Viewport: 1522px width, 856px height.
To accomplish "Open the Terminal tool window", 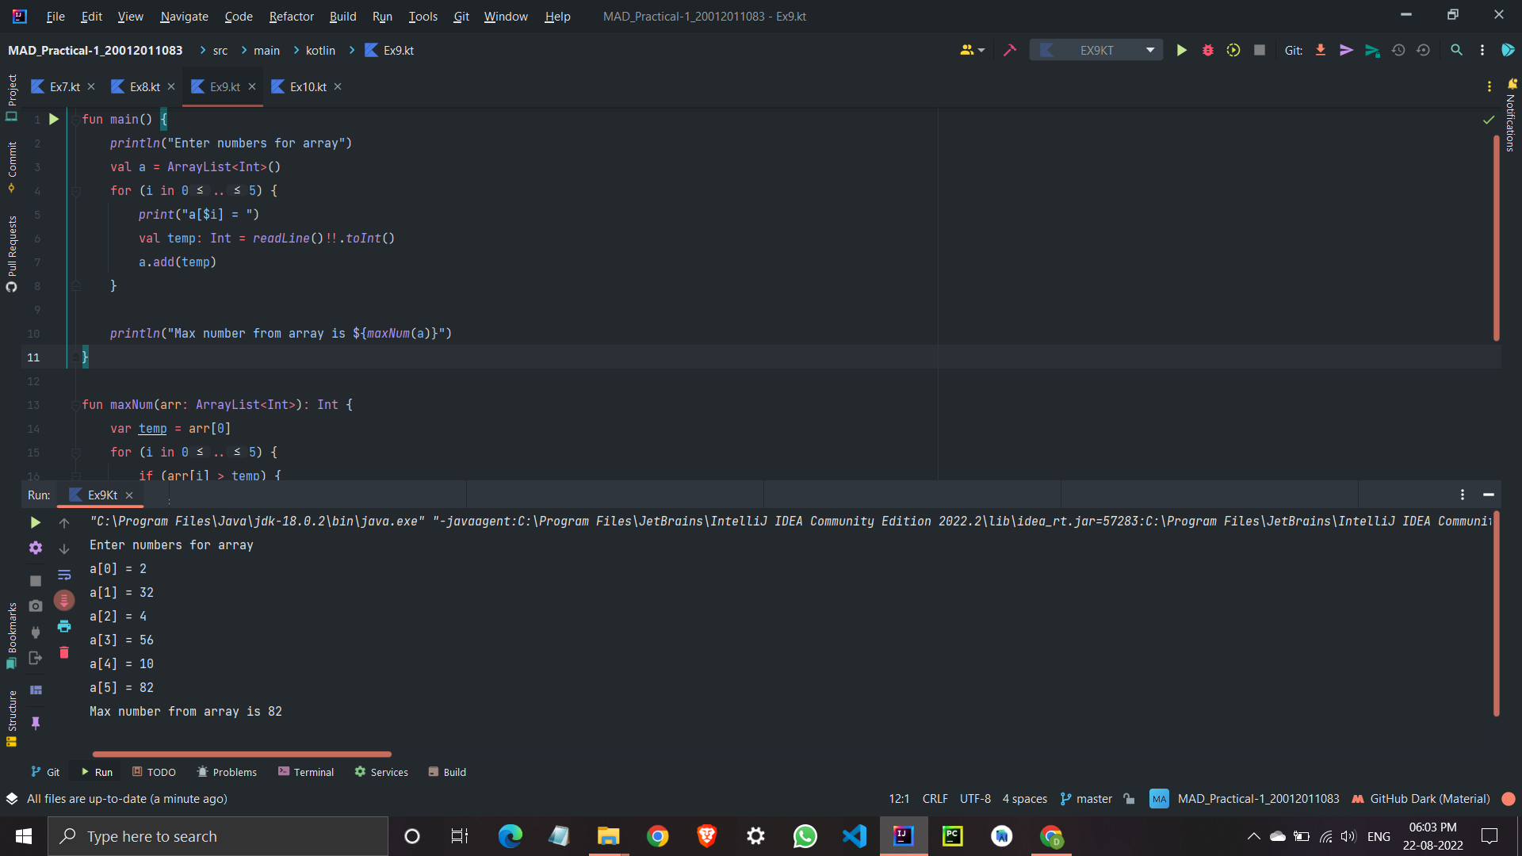I will [x=306, y=772].
